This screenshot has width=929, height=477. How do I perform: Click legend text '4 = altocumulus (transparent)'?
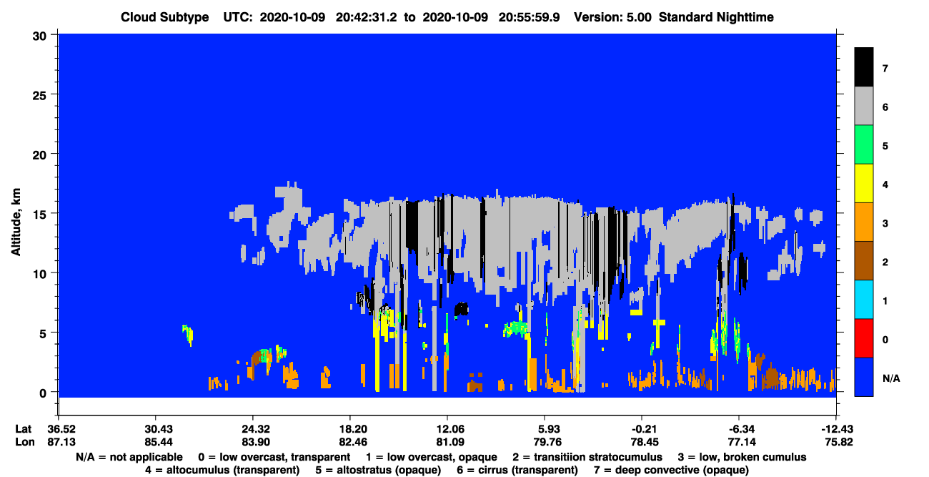(222, 470)
